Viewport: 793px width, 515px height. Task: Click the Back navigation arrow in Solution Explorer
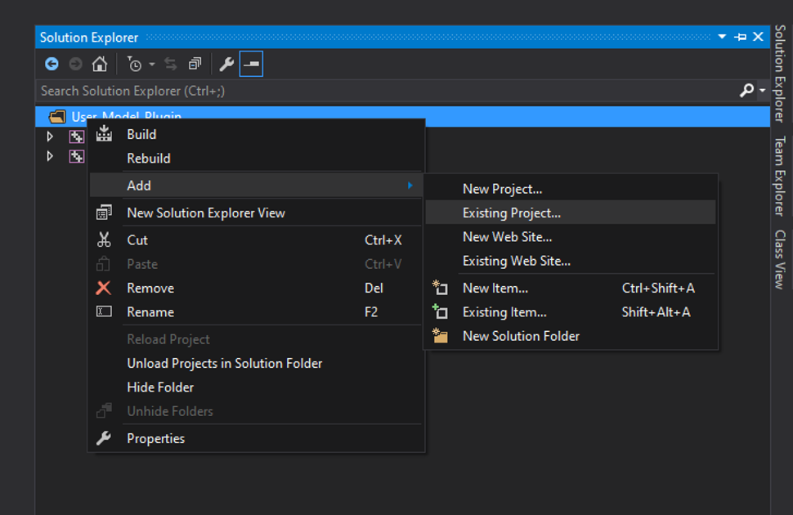pos(52,65)
